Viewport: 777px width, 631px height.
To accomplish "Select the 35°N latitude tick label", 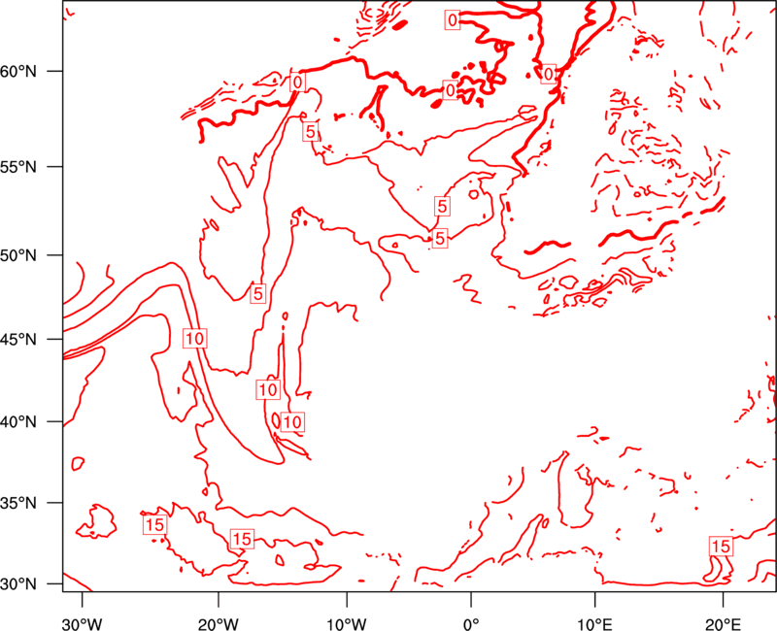I will pyautogui.click(x=29, y=504).
